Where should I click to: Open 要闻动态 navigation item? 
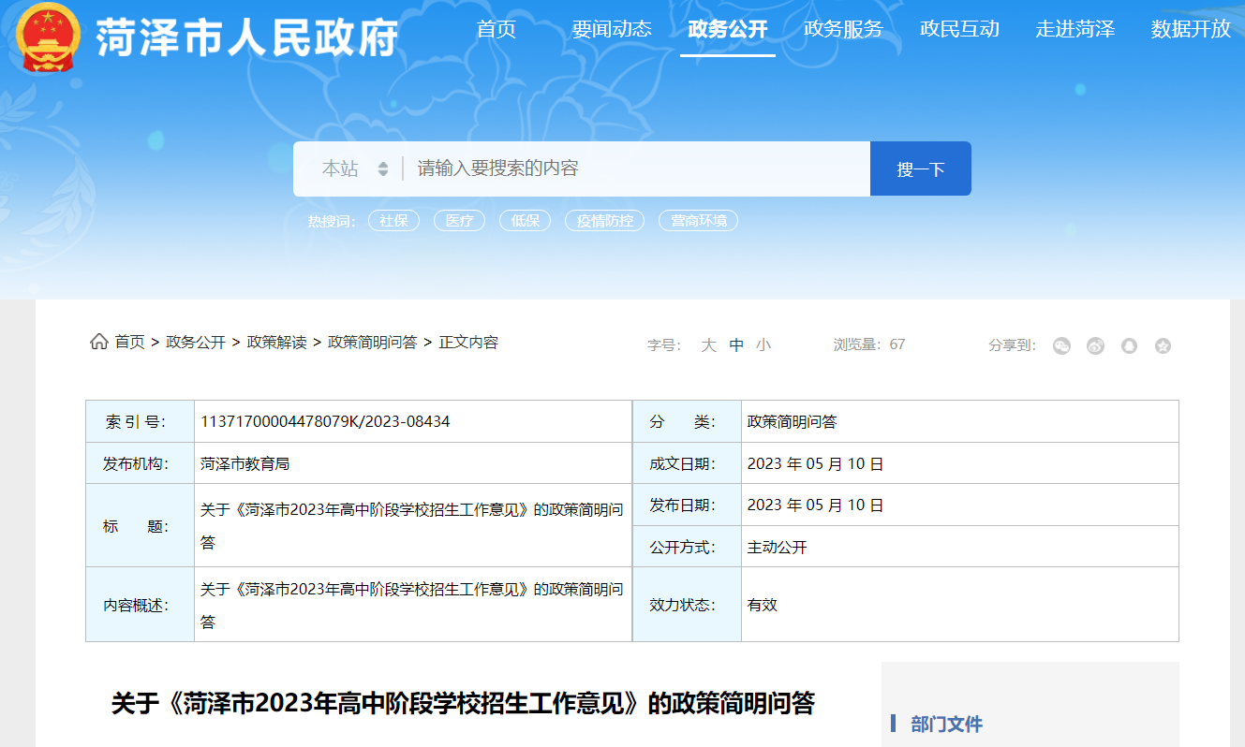pos(612,29)
